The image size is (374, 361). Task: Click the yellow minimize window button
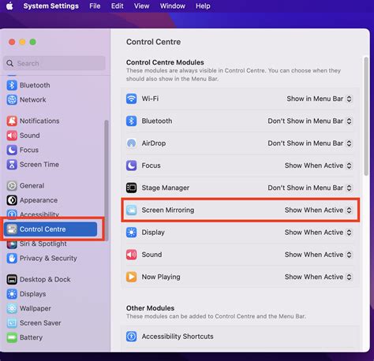pos(22,42)
